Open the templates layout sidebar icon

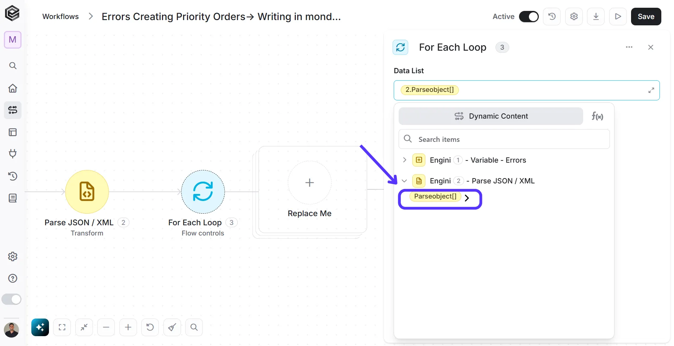coord(13,132)
